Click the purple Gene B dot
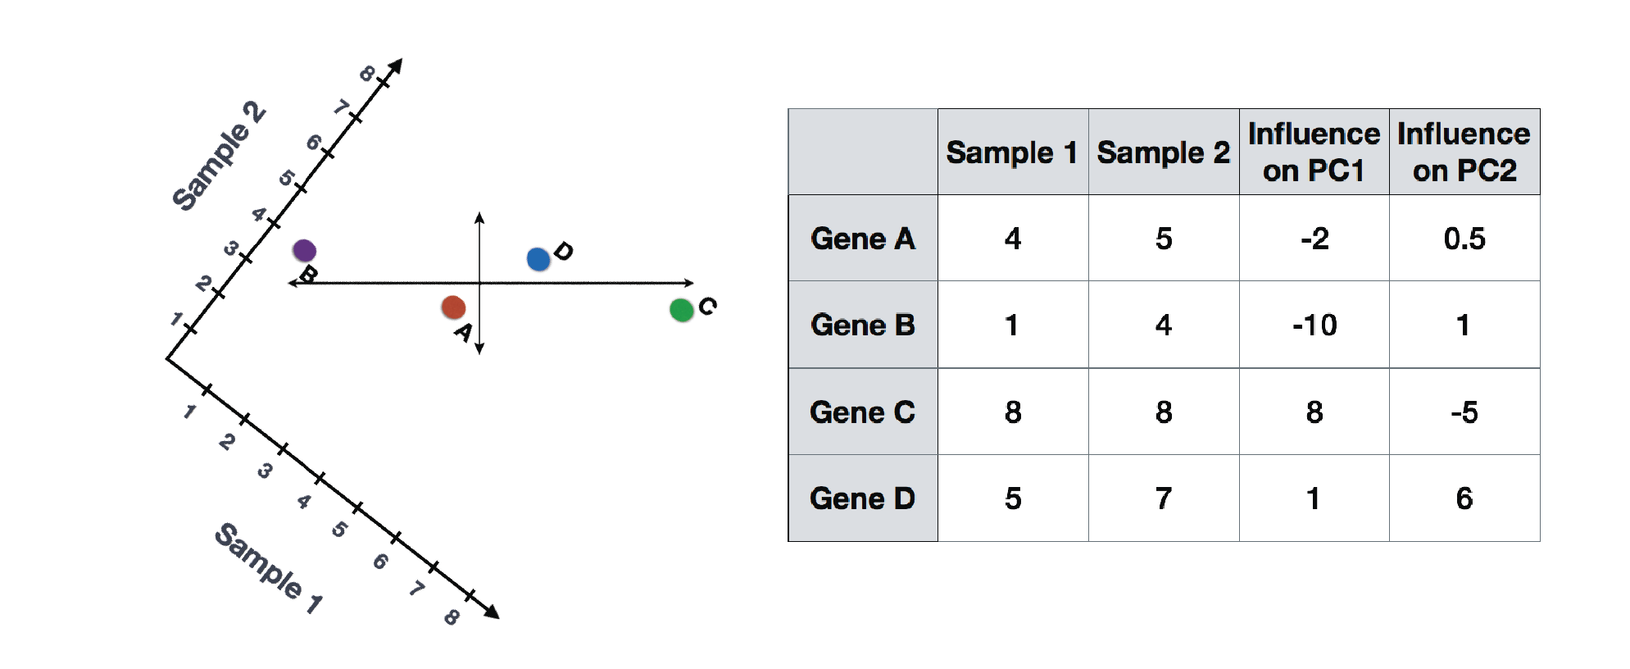The image size is (1630, 669). point(304,250)
